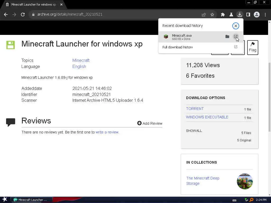View site security lock icon

click(33, 15)
